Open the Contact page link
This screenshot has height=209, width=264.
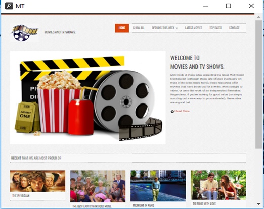(234, 28)
